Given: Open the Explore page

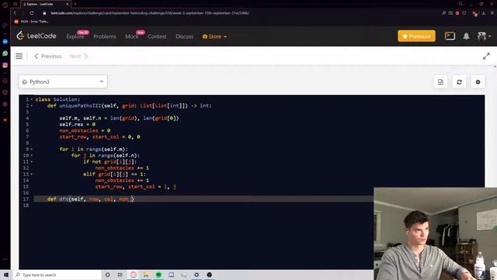Looking at the screenshot, I should [x=75, y=37].
